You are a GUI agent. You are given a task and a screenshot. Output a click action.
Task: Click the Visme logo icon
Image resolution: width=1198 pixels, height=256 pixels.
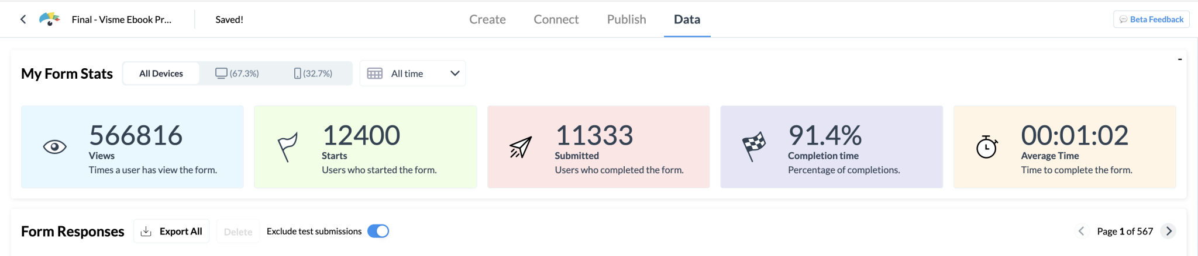tap(50, 19)
